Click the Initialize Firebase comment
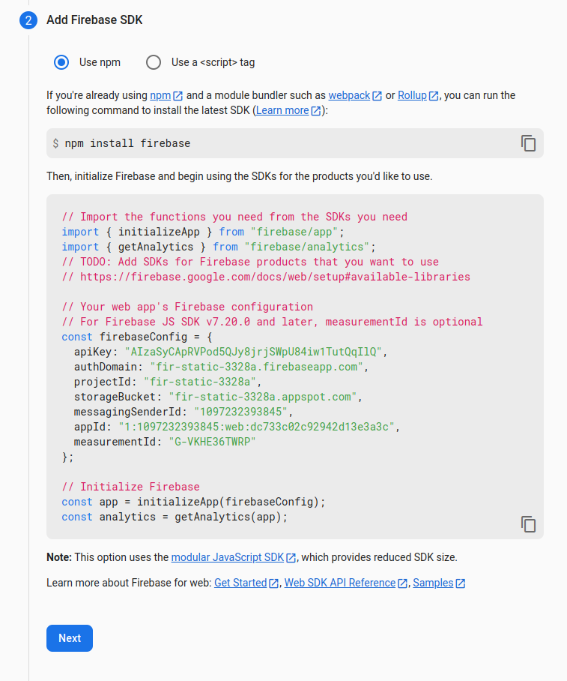The height and width of the screenshot is (681, 567). (x=130, y=487)
